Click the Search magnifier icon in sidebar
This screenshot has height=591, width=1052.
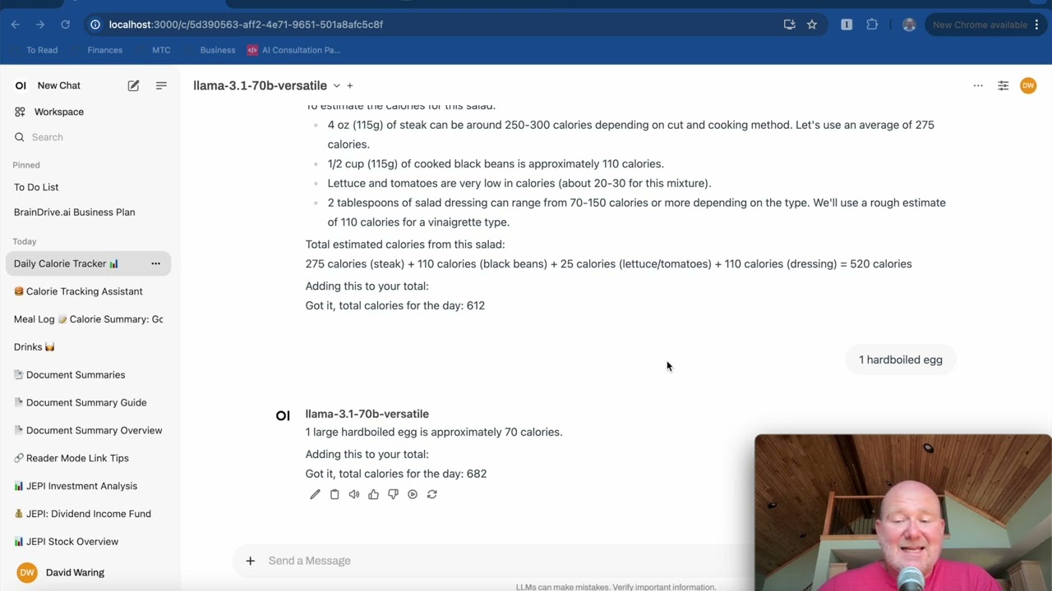point(20,137)
